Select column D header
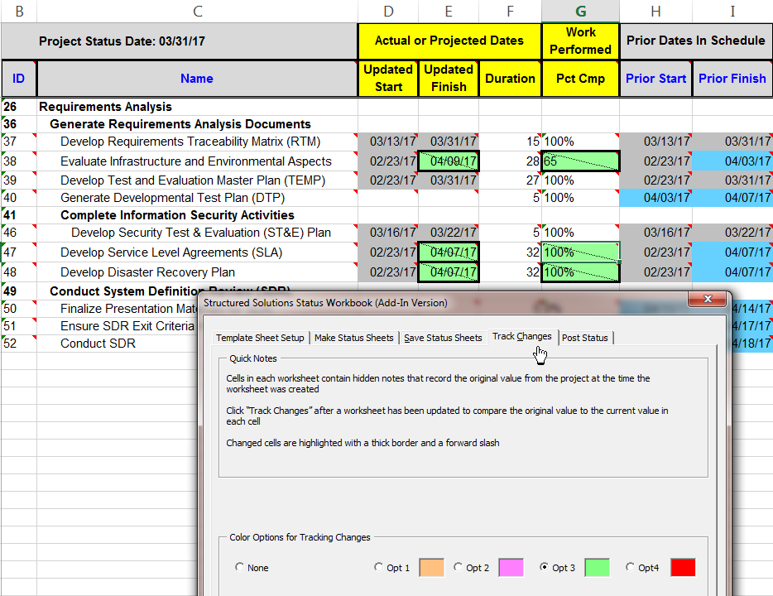Screen dimensions: 773x596 click(x=388, y=11)
